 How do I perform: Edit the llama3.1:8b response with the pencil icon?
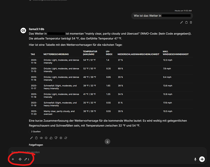click(31, 138)
